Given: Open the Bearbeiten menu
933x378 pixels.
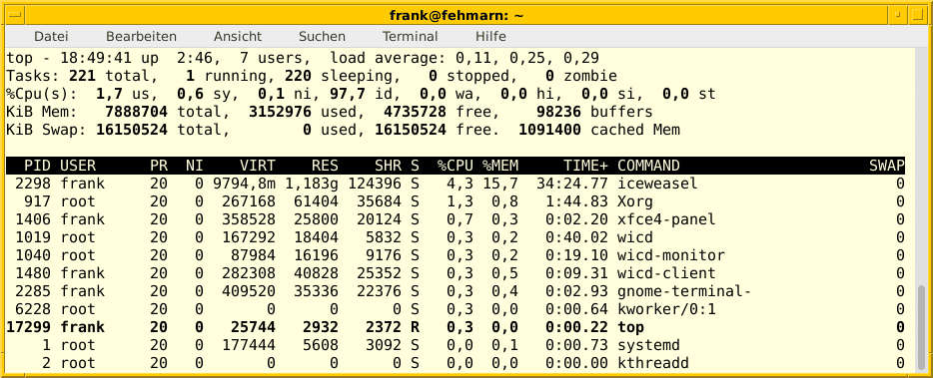Looking at the screenshot, I should point(141,36).
